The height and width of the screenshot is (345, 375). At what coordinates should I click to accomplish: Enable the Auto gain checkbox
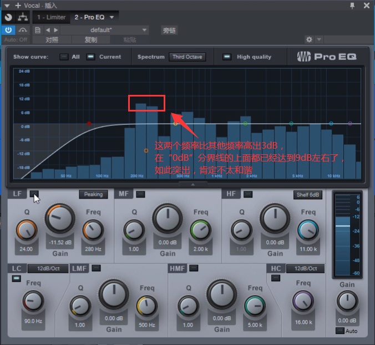[x=340, y=331]
